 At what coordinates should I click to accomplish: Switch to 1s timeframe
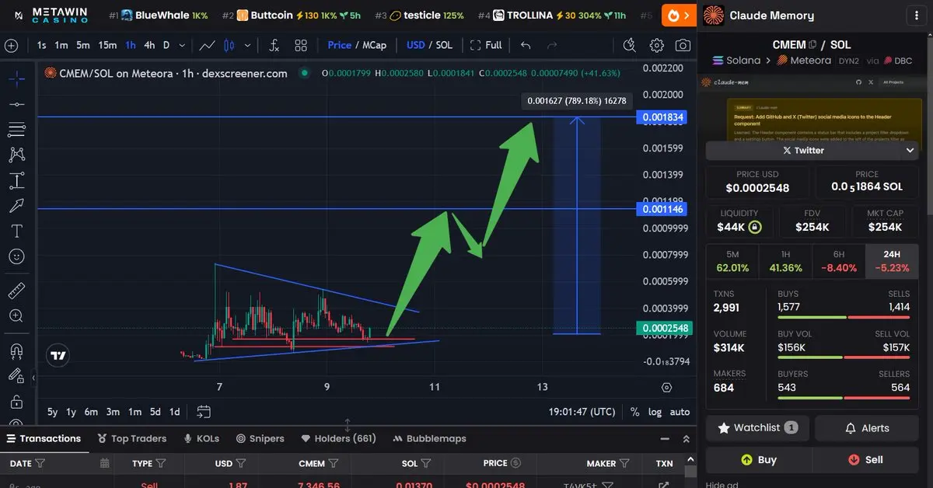(42, 45)
